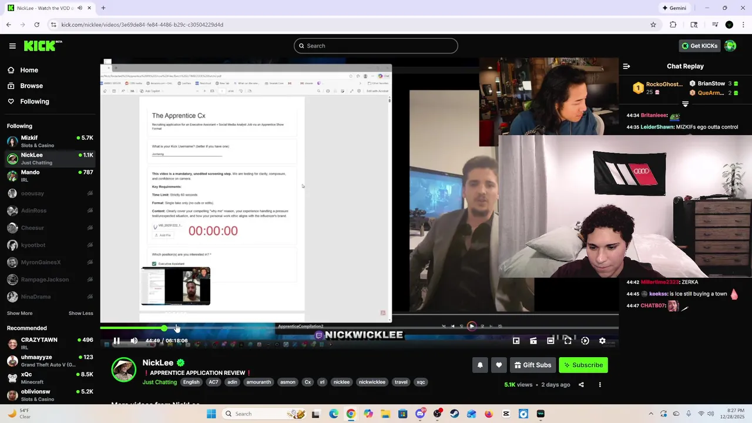Reload the current page
752x423 pixels.
[36, 25]
